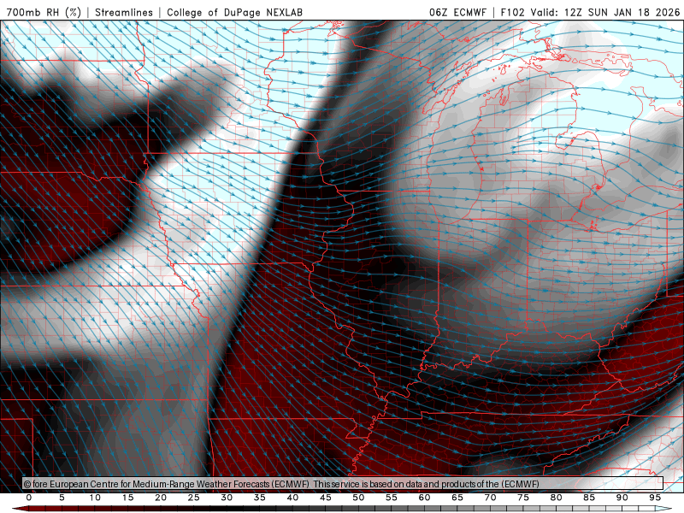Click the '50' label on the color scale
The height and width of the screenshot is (513, 684).
[358, 498]
